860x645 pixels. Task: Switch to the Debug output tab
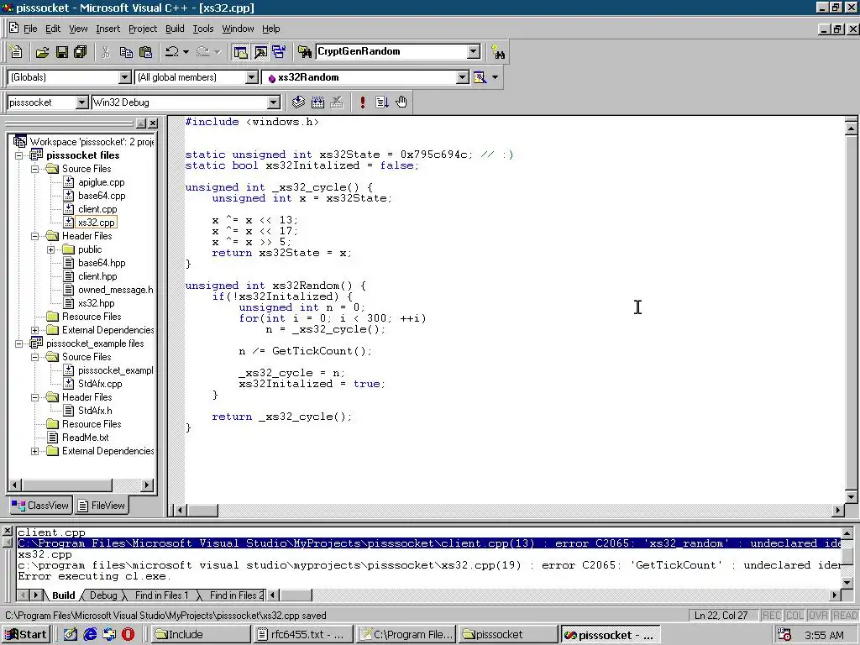click(x=103, y=595)
